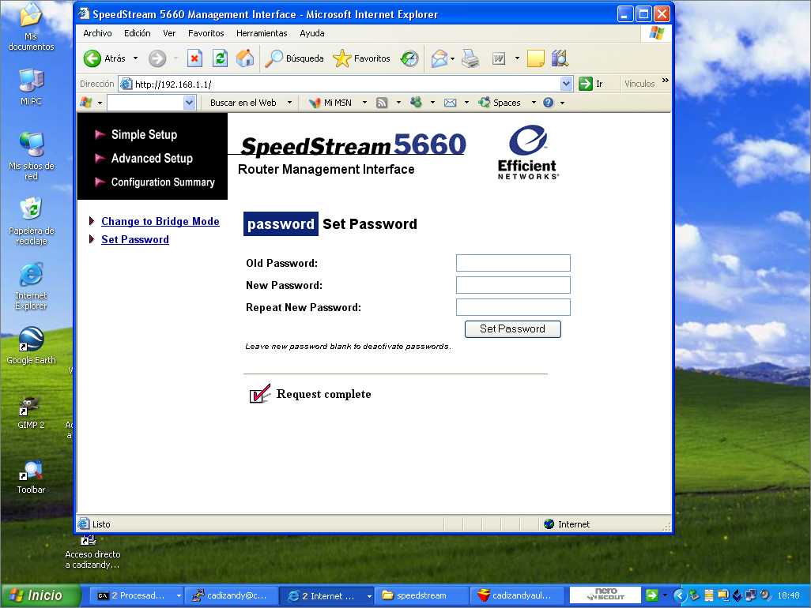Select the Mi PC desktop icon
The width and height of the screenshot is (811, 608).
point(31,87)
